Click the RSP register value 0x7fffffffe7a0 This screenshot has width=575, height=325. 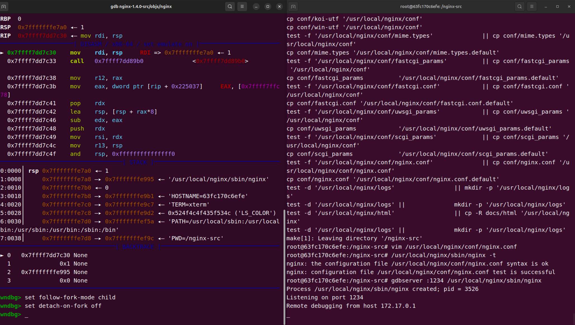click(42, 27)
